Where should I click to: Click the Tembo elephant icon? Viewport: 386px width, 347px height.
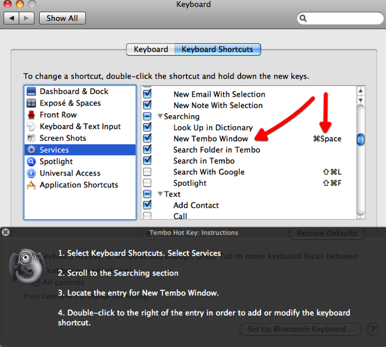pyautogui.click(x=27, y=266)
